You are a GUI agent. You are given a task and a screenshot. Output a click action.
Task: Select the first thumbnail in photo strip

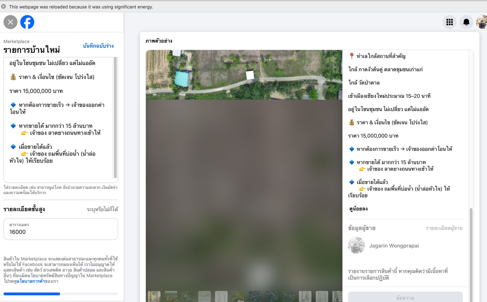click(x=154, y=296)
